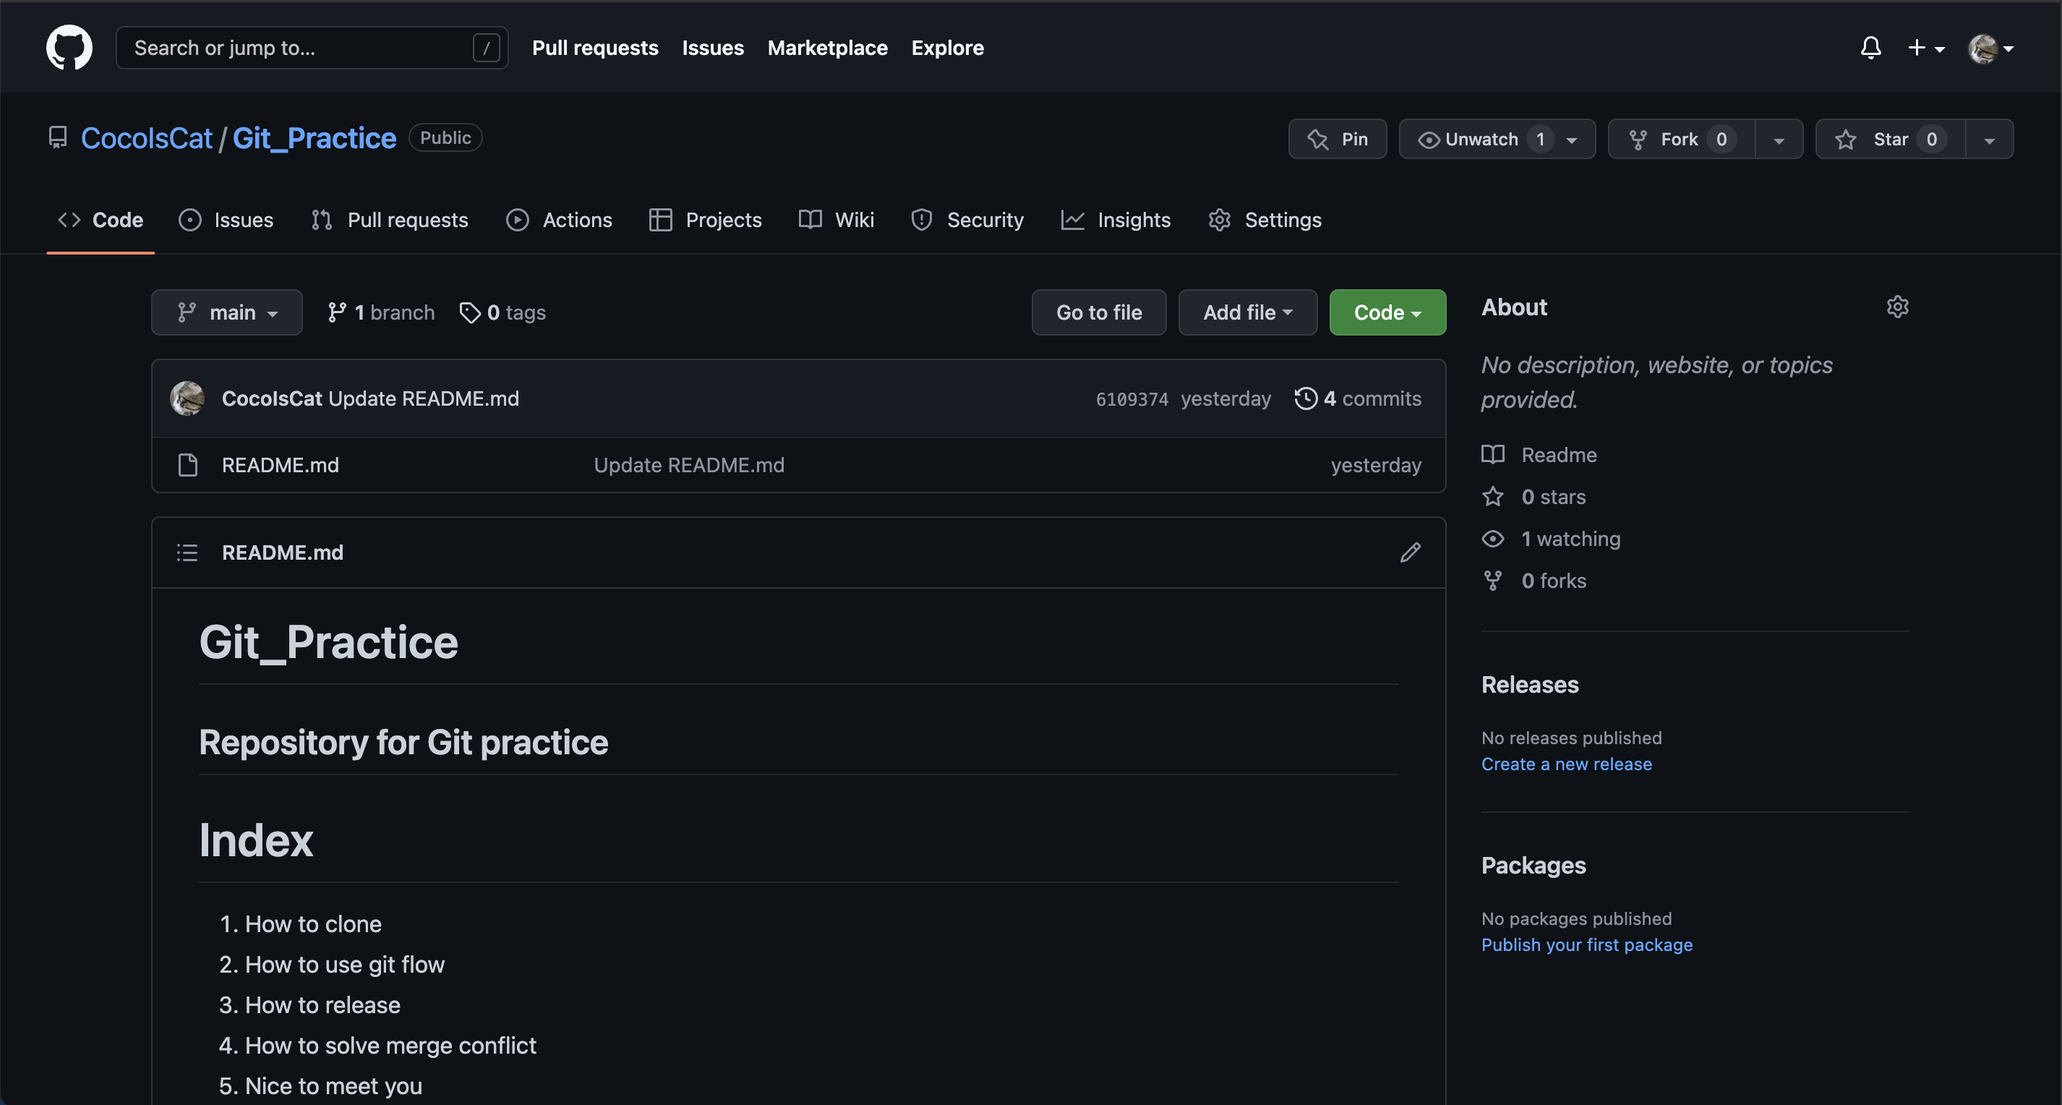Click Create a new release link
The width and height of the screenshot is (2062, 1105).
1566,764
